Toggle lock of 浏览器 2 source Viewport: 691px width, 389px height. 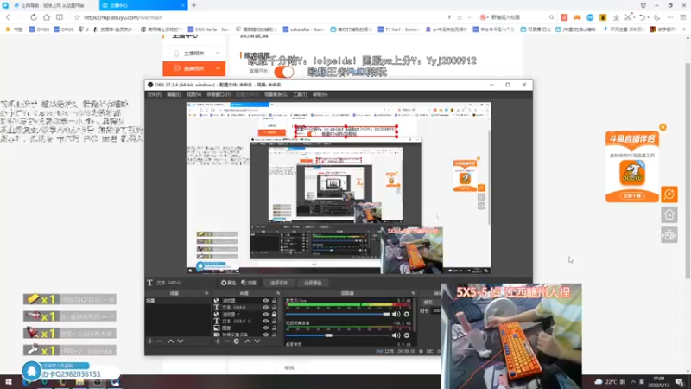[x=274, y=315]
